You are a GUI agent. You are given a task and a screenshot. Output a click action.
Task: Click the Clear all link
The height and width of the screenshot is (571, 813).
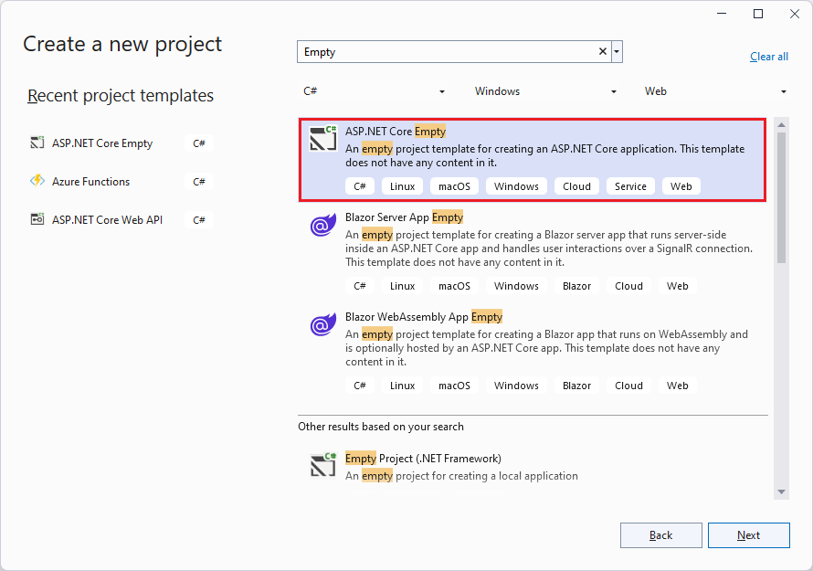point(768,56)
